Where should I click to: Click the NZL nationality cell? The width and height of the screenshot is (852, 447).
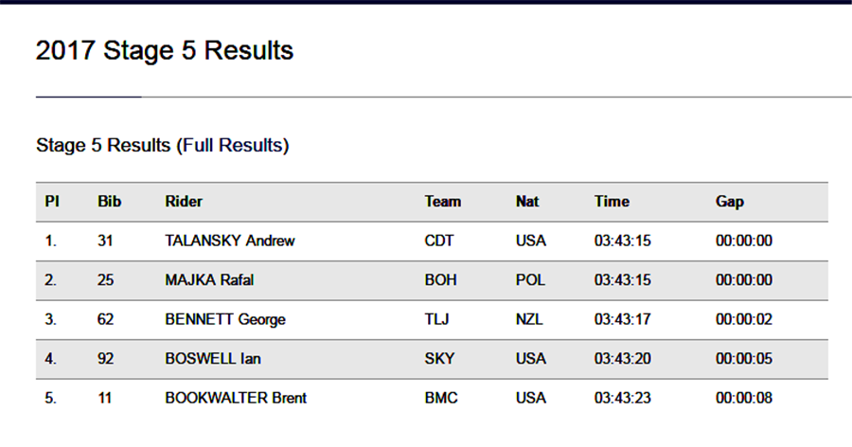click(x=529, y=319)
